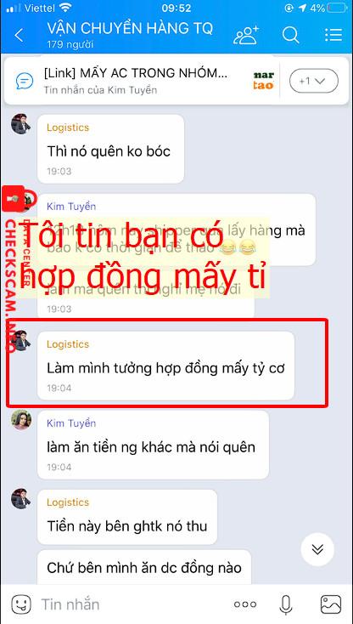Tap the Logistics avatar beside the highlighted message
353x624 pixels.
click(x=21, y=341)
